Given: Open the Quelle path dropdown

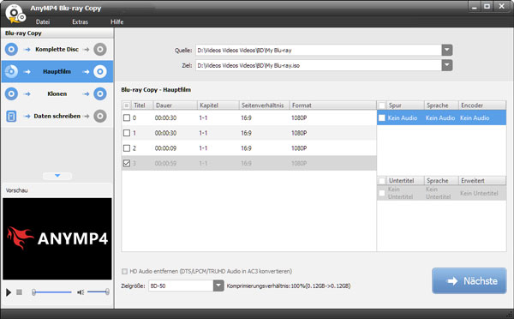Looking at the screenshot, I should tap(447, 51).
